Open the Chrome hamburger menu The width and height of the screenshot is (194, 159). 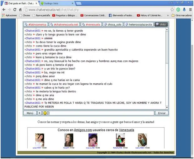pos(191,10)
